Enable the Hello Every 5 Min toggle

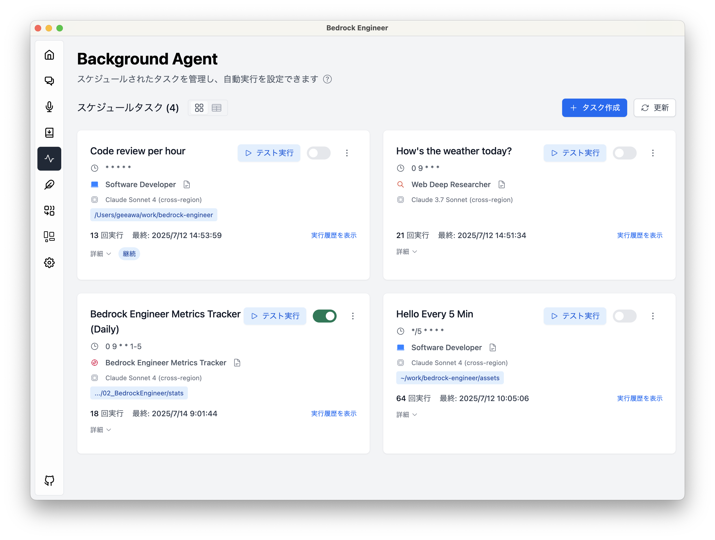[x=624, y=316]
